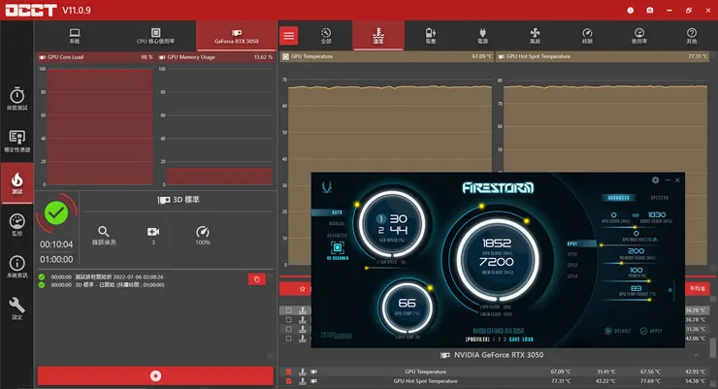
Task: Switch to the fan sensors tab
Action: click(535, 35)
